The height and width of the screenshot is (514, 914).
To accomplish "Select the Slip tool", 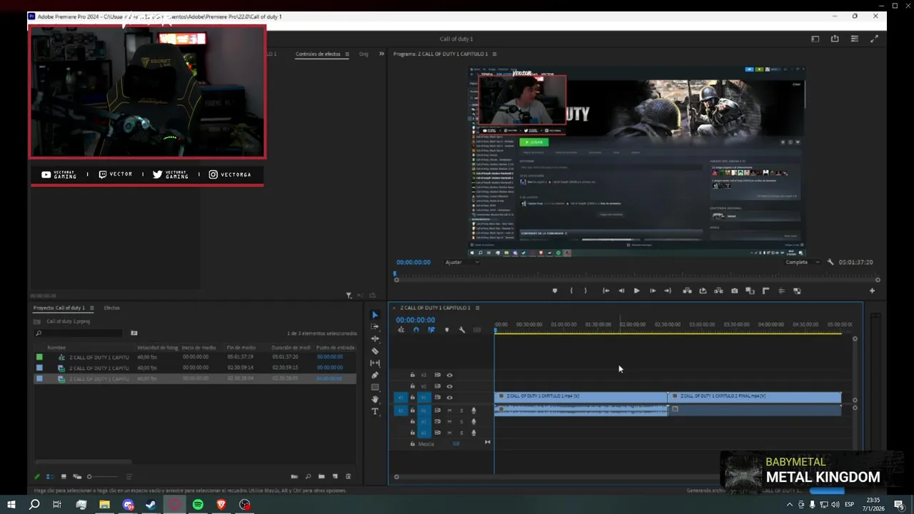I will pos(375,363).
